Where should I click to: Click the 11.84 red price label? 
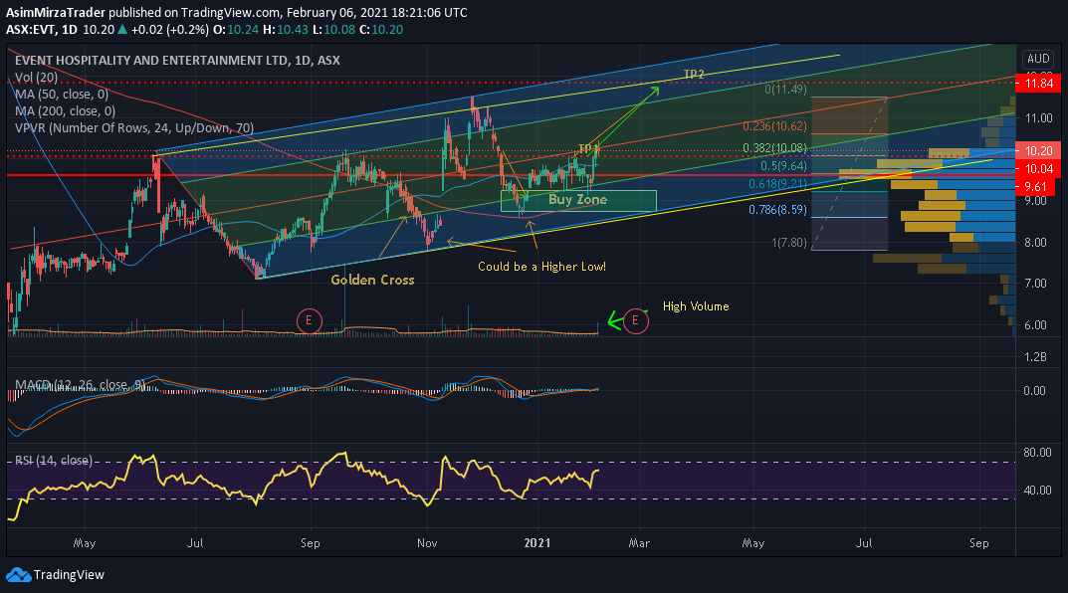[x=1039, y=83]
